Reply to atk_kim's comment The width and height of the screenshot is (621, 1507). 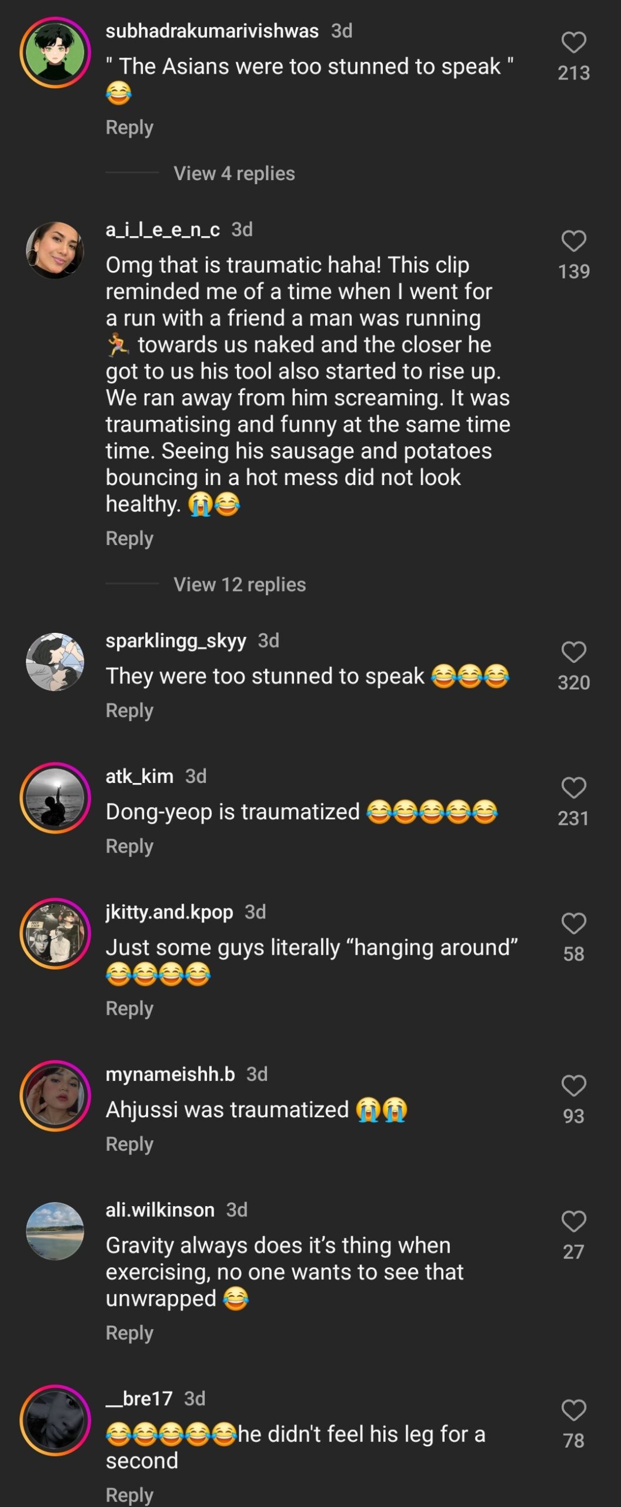click(x=129, y=845)
